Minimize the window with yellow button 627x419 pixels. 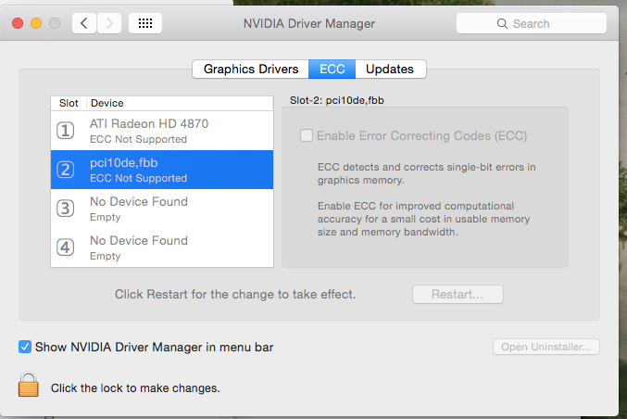coord(36,23)
